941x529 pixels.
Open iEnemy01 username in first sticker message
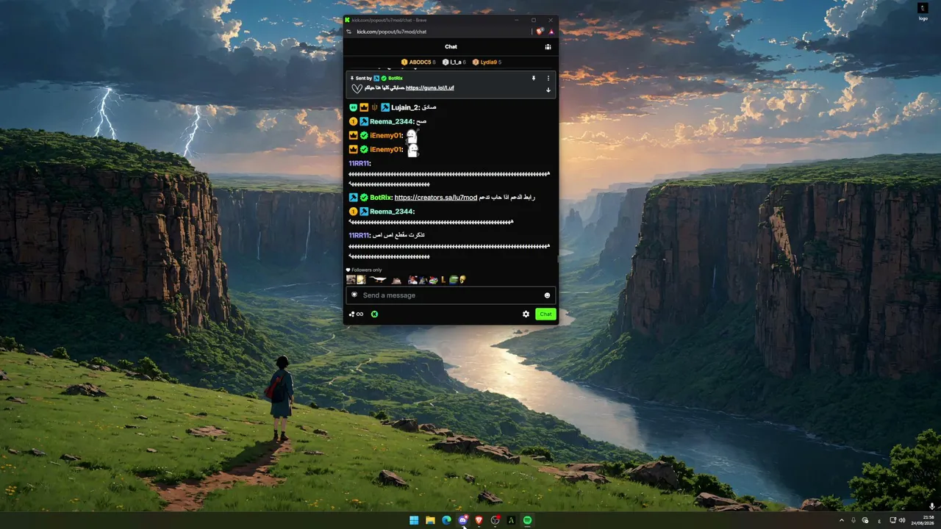point(385,135)
